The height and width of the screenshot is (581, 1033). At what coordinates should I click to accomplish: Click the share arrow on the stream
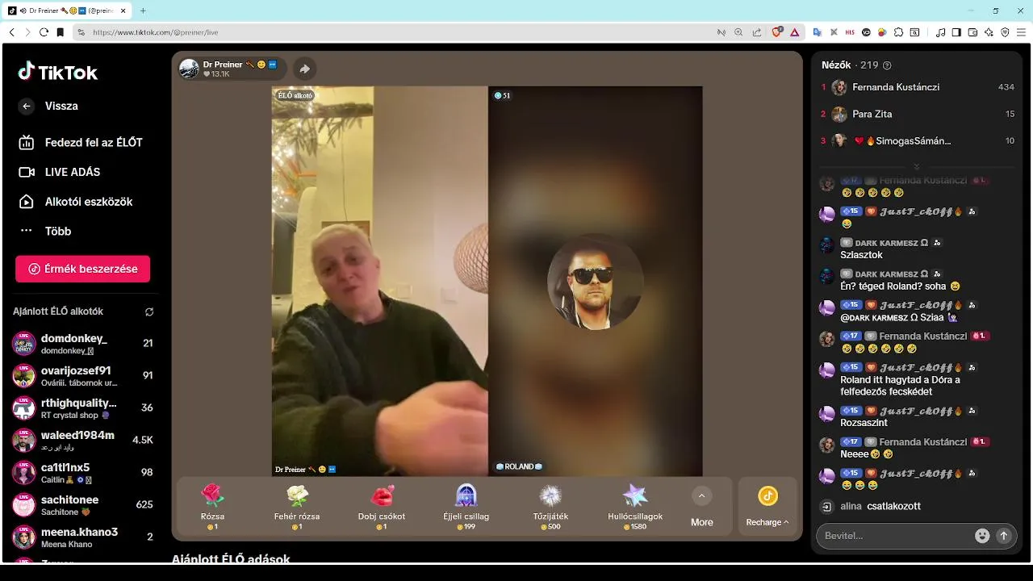point(304,69)
